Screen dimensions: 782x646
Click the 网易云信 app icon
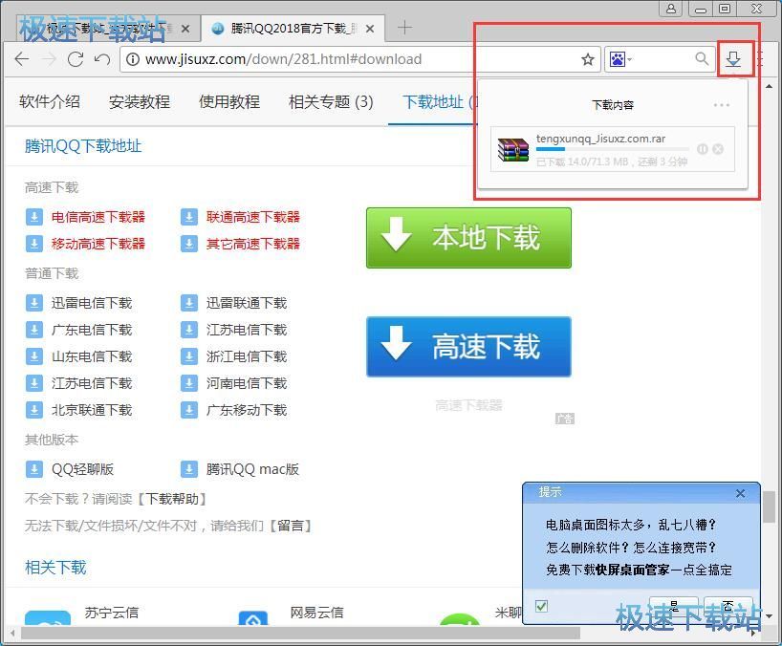[x=253, y=618]
